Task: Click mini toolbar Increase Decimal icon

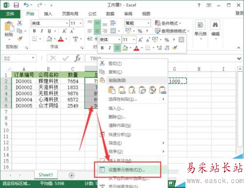Action: pos(159,48)
